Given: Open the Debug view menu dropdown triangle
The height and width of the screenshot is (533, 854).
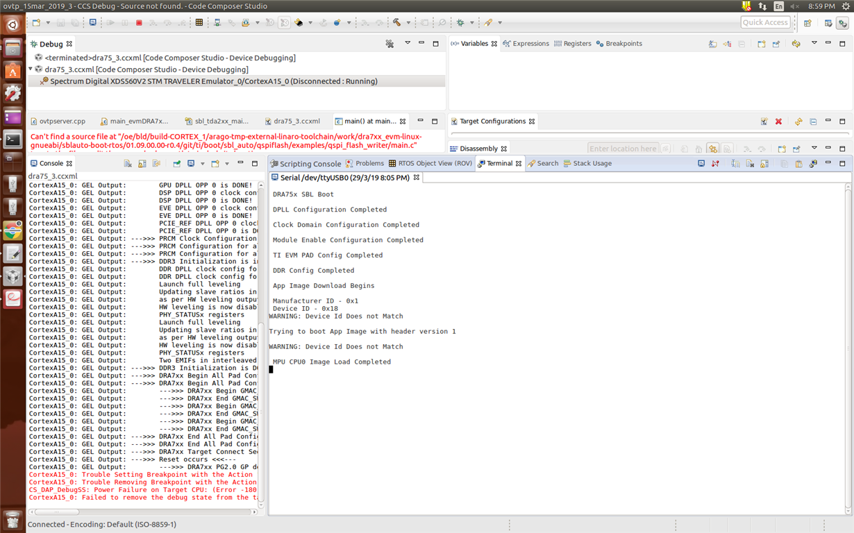Looking at the screenshot, I should click(406, 43).
